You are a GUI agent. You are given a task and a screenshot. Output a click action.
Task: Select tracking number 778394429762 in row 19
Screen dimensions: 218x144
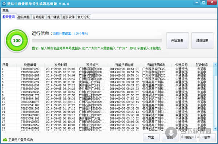[30, 128]
